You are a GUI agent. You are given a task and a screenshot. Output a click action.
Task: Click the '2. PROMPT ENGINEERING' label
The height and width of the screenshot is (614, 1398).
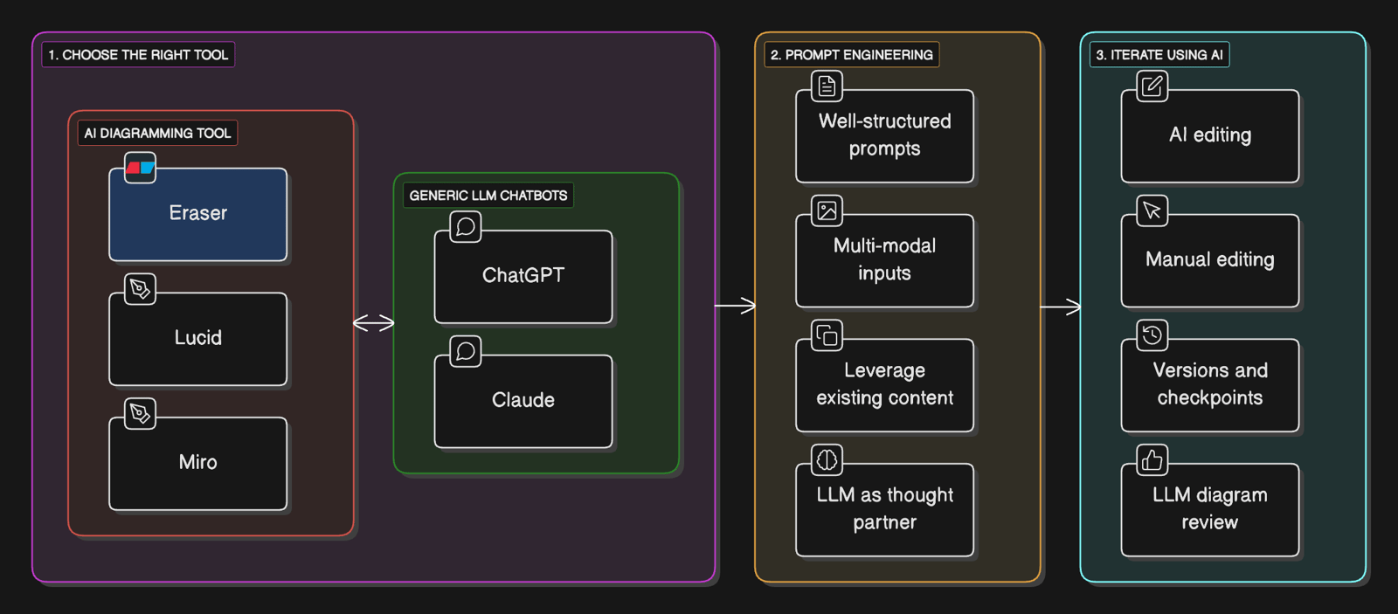(852, 55)
